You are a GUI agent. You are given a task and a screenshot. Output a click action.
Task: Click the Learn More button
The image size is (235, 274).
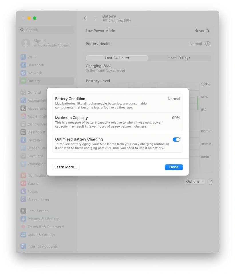click(66, 167)
